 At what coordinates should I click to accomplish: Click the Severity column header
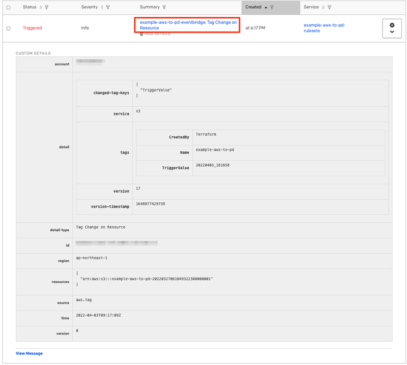click(x=90, y=7)
